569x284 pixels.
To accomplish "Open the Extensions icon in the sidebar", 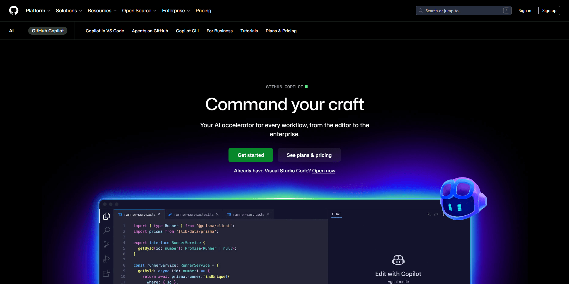I will pos(106,273).
